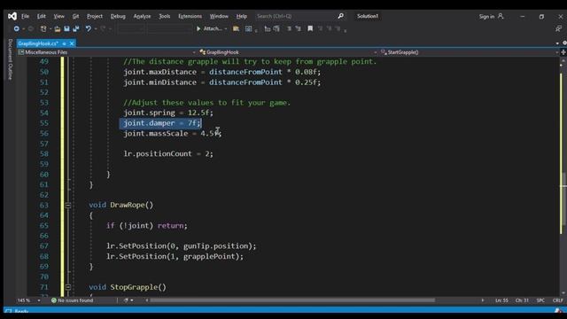Click the Navigate Backward toolbar icon
This screenshot has width=567, height=319.
pos(17,28)
